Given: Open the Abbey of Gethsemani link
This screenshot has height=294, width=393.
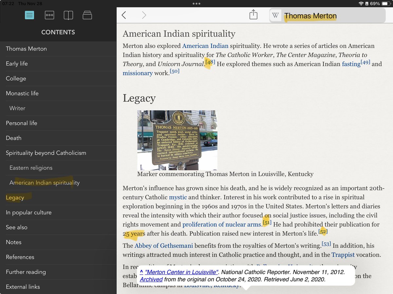Looking at the screenshot, I should [164, 246].
